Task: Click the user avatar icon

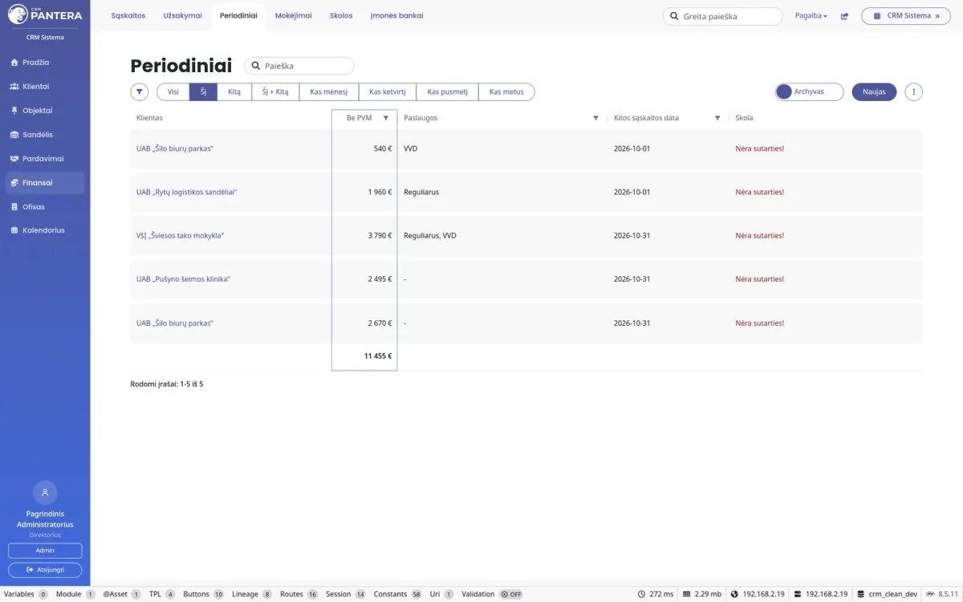Action: pyautogui.click(x=45, y=493)
